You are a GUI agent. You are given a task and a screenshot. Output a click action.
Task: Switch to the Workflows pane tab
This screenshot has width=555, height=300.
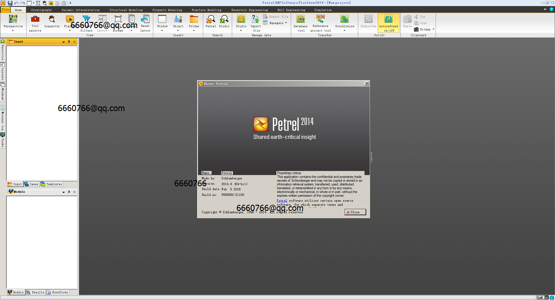pyautogui.click(x=57, y=292)
